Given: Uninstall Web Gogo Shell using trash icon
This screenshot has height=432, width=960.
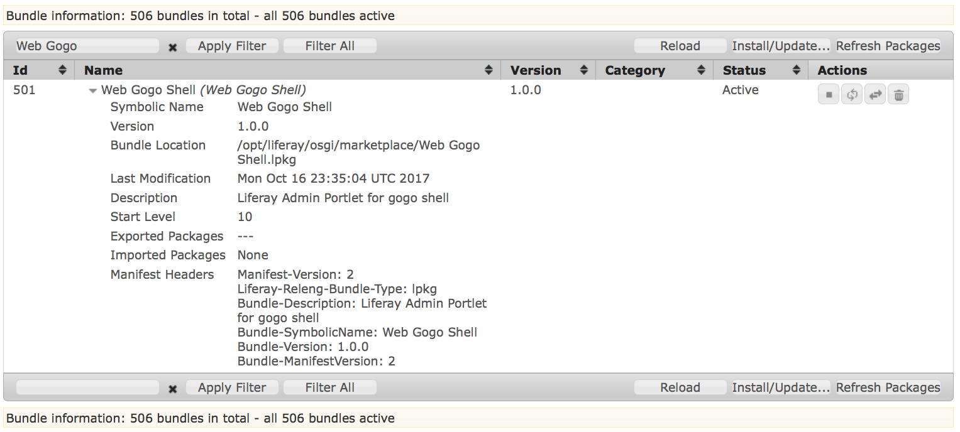Looking at the screenshot, I should [x=898, y=95].
